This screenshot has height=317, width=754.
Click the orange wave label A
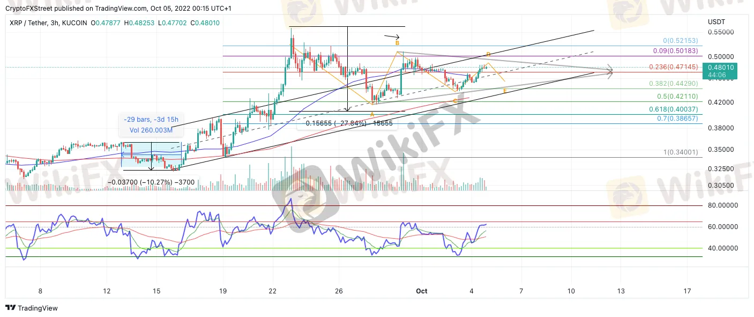click(x=372, y=114)
